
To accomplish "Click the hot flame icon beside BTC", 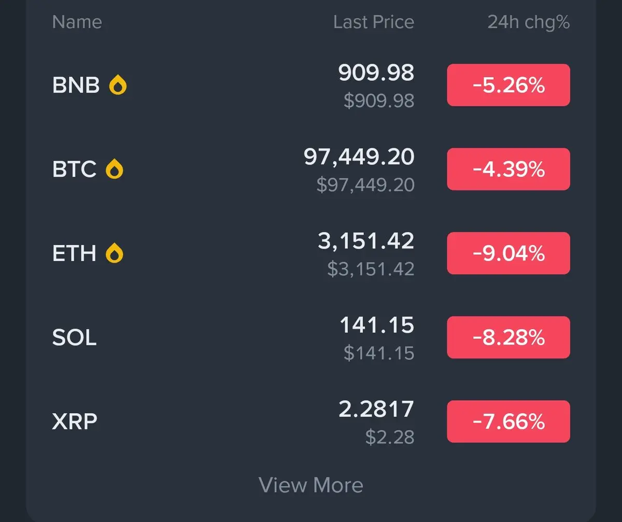I will 115,169.
